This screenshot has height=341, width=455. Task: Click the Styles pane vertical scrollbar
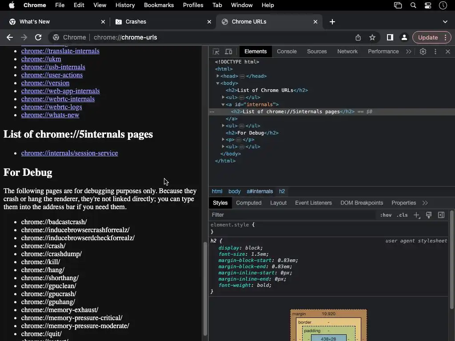click(451, 260)
